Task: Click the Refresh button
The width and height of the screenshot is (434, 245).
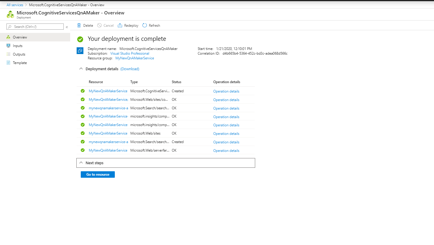Action: point(151,26)
